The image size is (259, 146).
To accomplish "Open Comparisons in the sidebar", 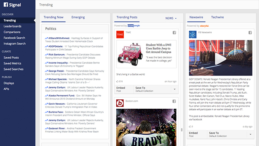I will click(x=12, y=32).
